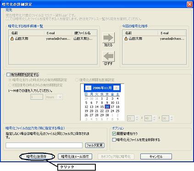Select 山田太郎 row in 今回の暗号化相手 list
Image resolution: width=194 pixels, height=171 pixels.
[155, 39]
